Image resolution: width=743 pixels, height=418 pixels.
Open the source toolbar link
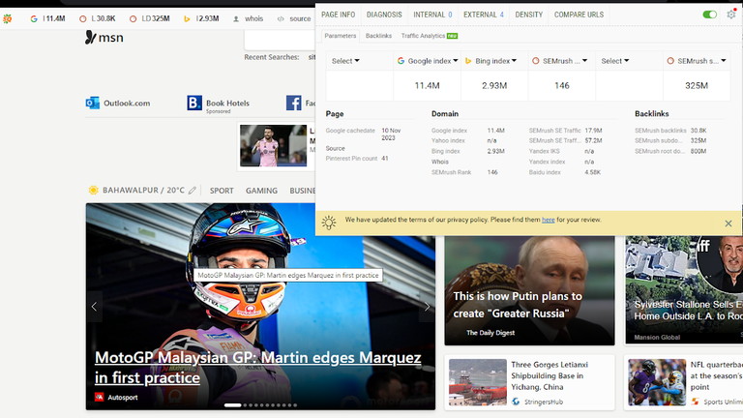click(x=294, y=19)
